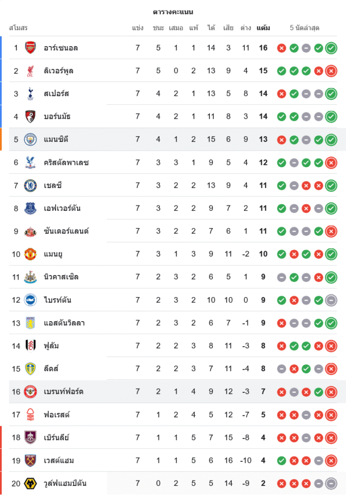346x501 pixels.
Task: Open the นิวคาสเซิล team name link
Action: (61, 277)
